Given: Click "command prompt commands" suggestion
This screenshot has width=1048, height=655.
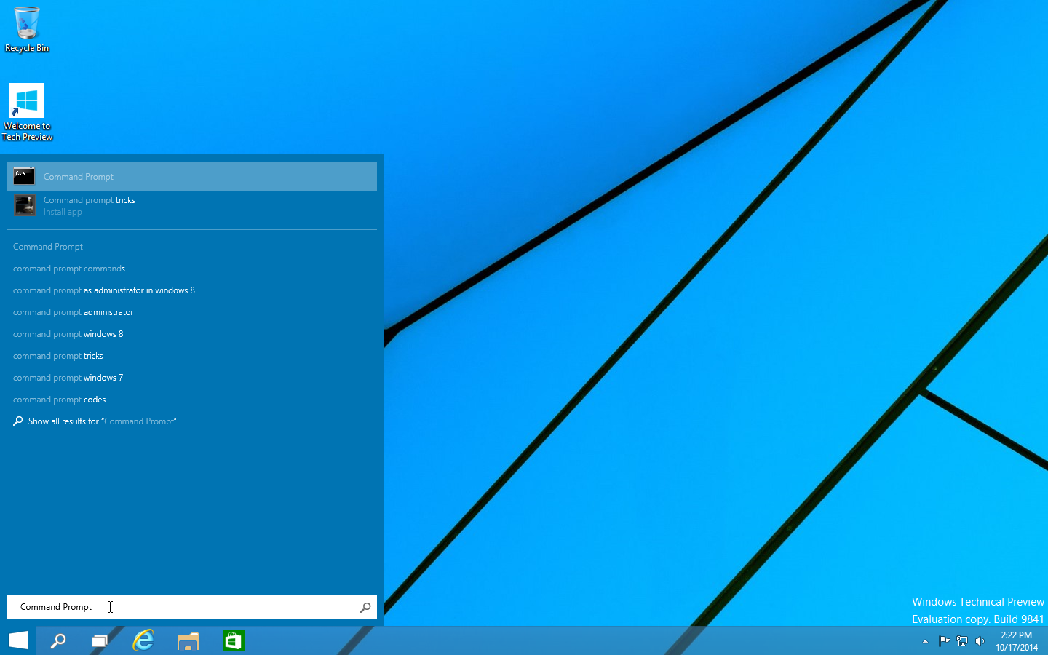Looking at the screenshot, I should coord(69,269).
